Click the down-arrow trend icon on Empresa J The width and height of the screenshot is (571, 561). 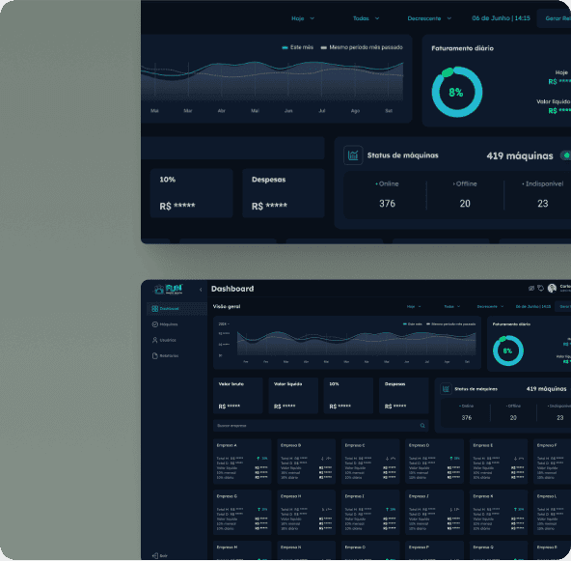(451, 510)
